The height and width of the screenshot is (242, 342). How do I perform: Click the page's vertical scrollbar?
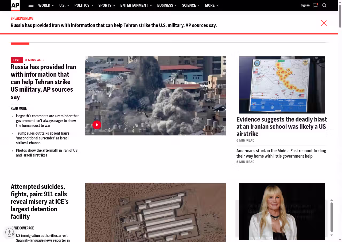click(340, 16)
